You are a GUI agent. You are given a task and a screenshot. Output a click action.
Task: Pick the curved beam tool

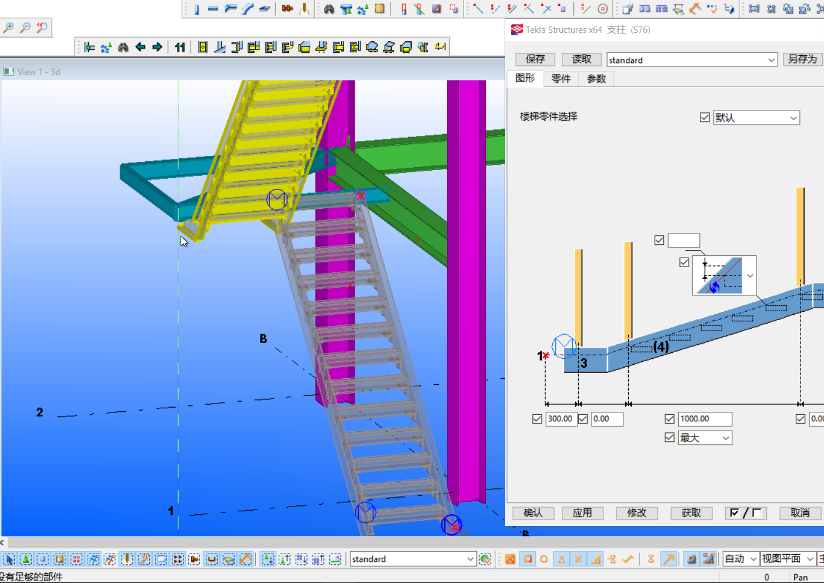coord(248,9)
